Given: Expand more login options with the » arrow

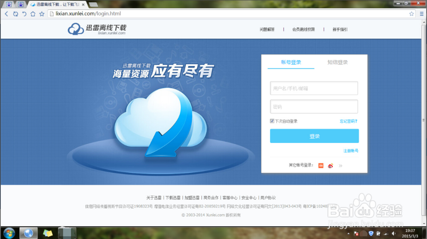Looking at the screenshot, I should click(x=340, y=166).
